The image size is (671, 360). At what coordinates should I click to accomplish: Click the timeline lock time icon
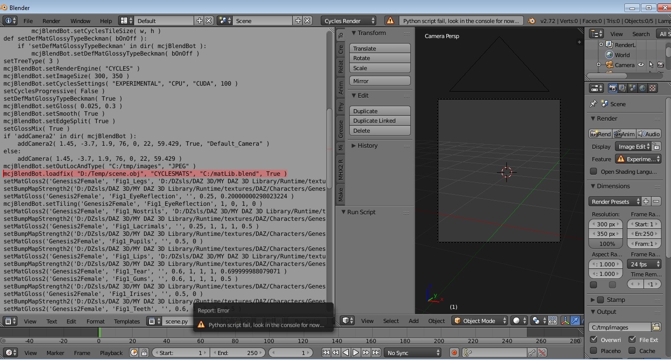pos(144,353)
